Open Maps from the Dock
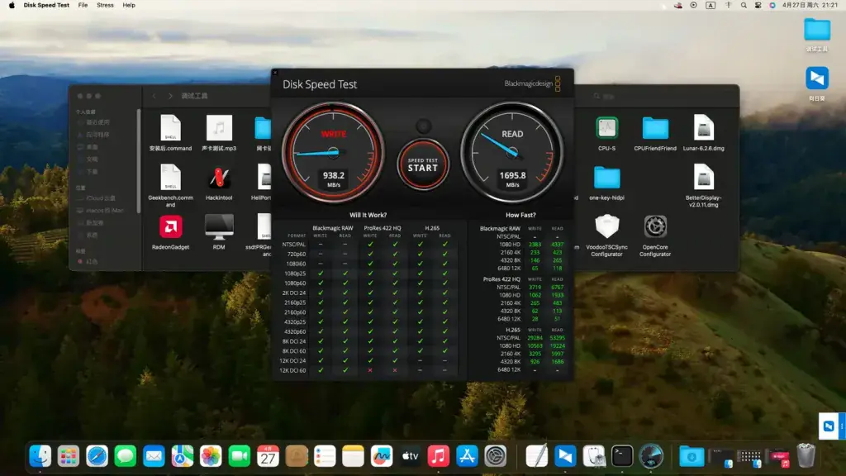Screen dimensions: 846x476 (183, 456)
